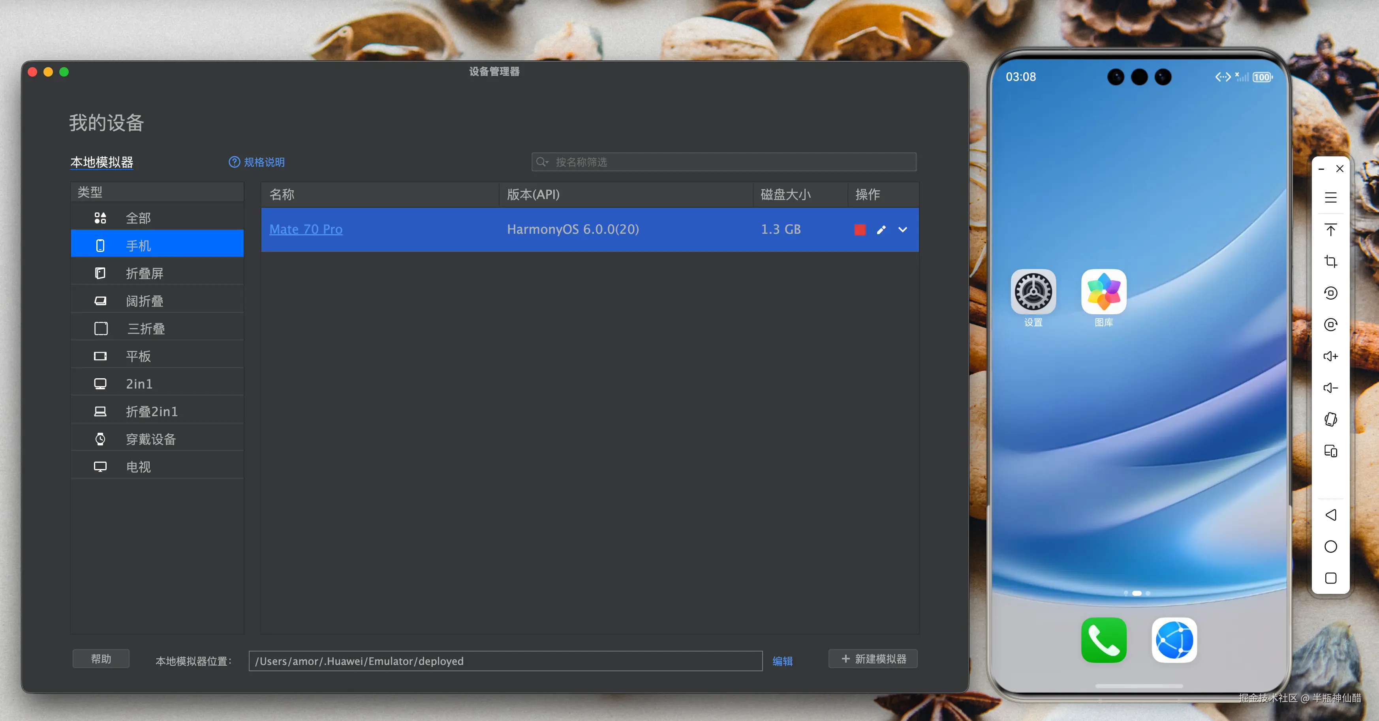Screen dimensions: 1379x721
Task: Expand Mate 70 Pro actions chevron
Action: [903, 230]
